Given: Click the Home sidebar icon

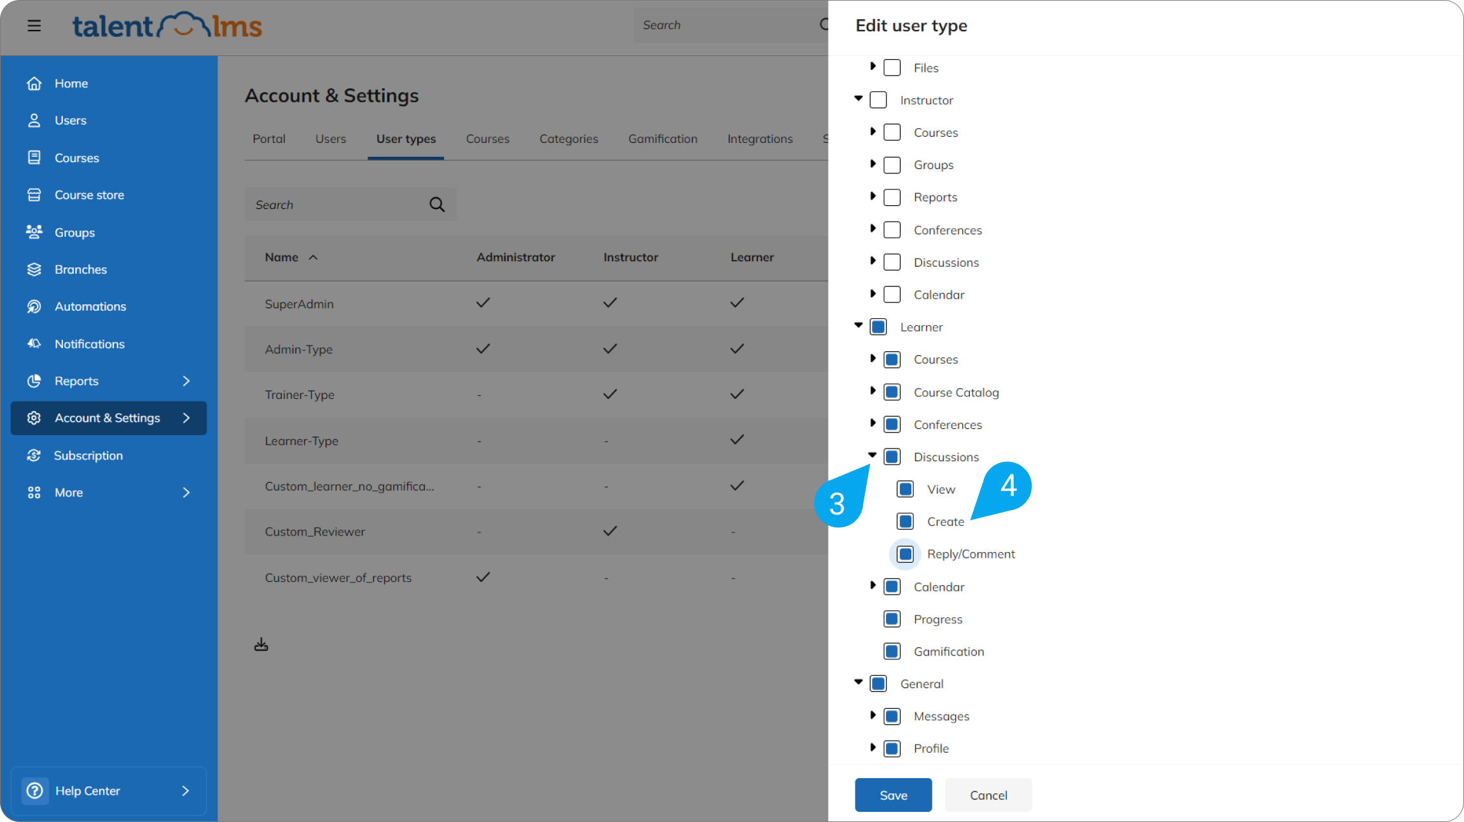Looking at the screenshot, I should point(34,83).
